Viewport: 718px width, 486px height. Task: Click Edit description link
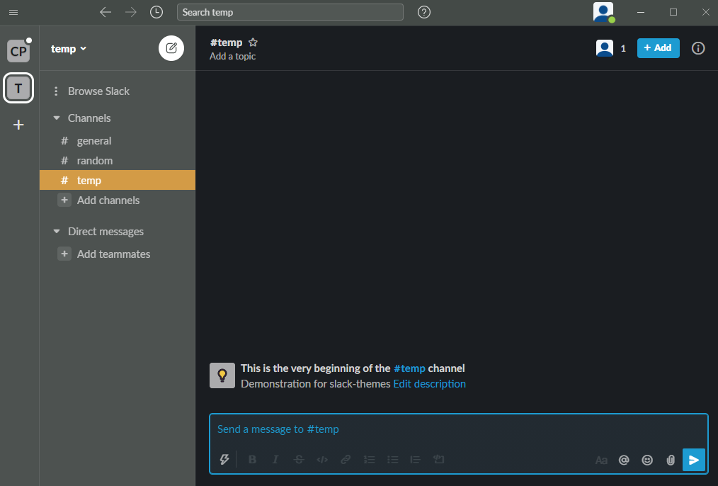(430, 384)
